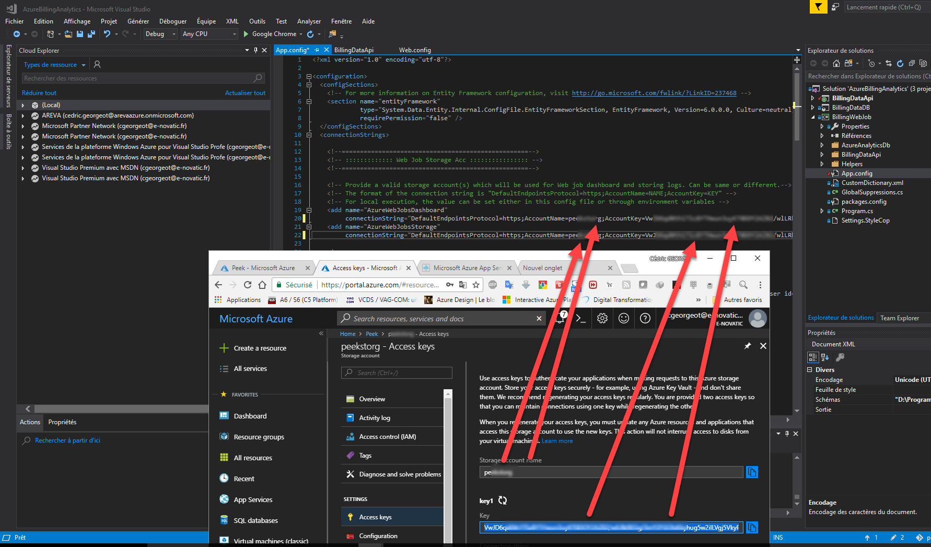Open the Chrome three-dot menu
This screenshot has width=931, height=547.
pyautogui.click(x=760, y=285)
